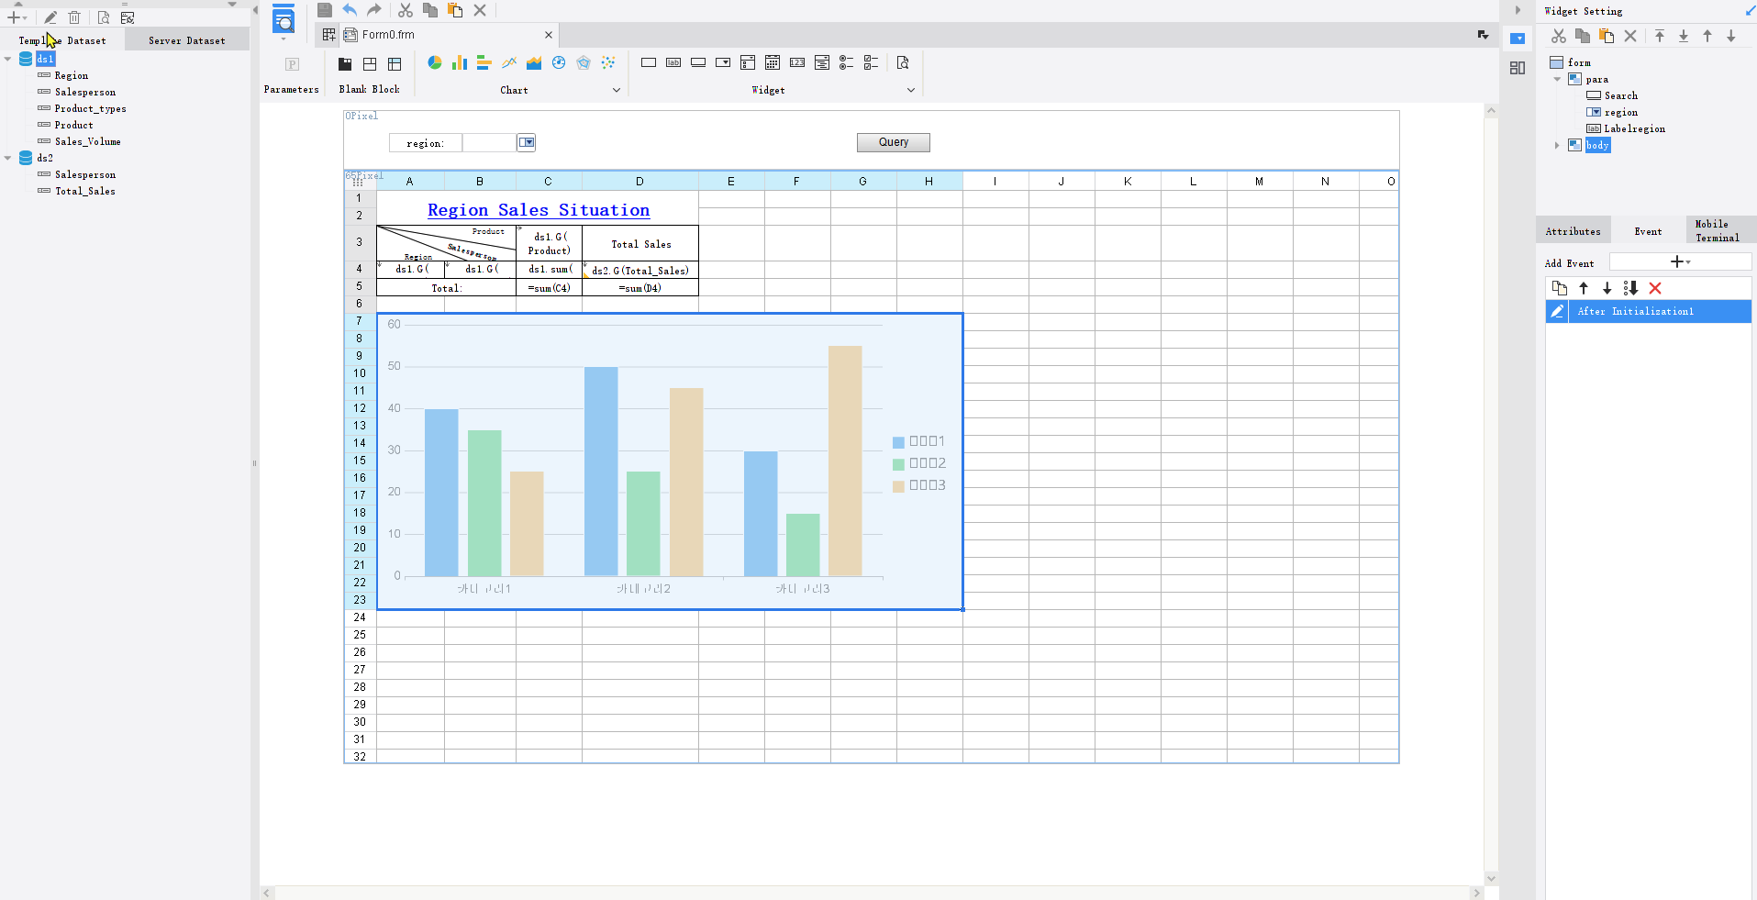Edit the After Initialization1 event
The image size is (1757, 900).
click(x=1557, y=311)
